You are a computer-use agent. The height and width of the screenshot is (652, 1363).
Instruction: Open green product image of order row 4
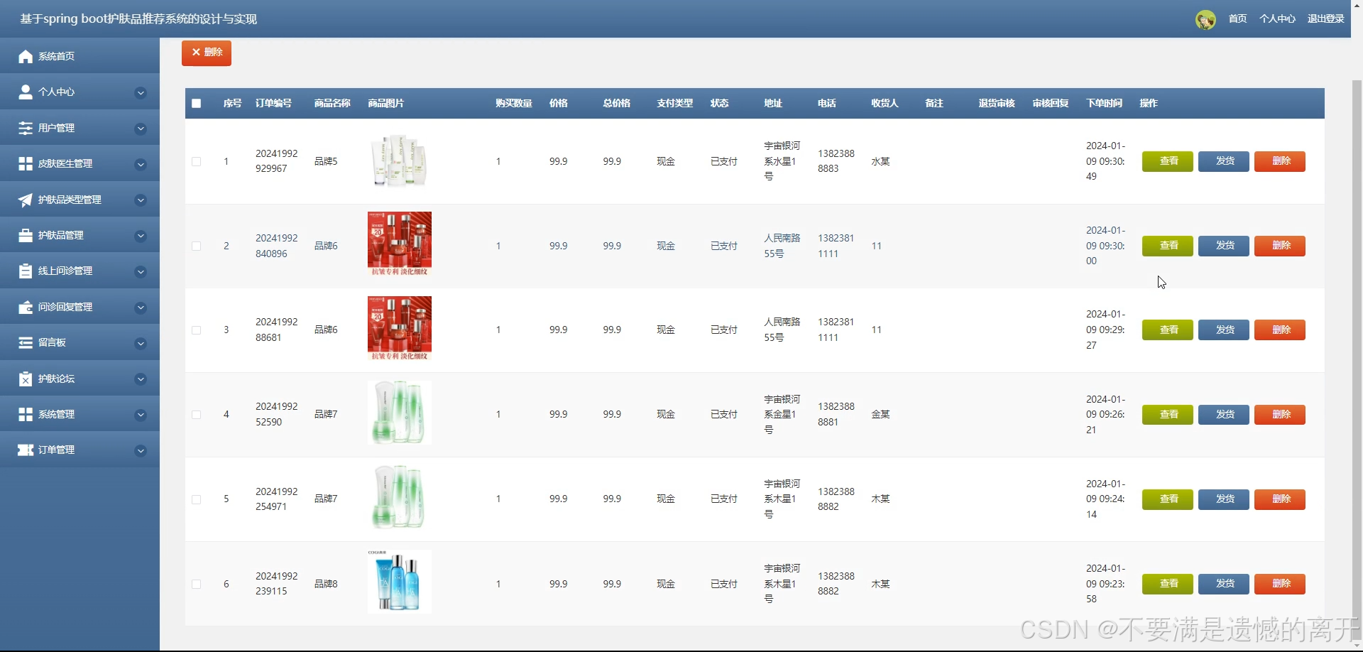click(x=399, y=413)
